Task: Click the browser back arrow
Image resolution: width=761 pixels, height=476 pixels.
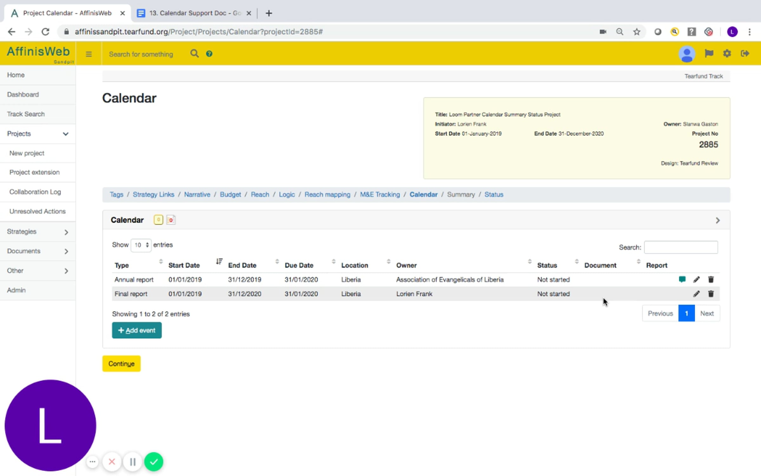Action: coord(12,32)
